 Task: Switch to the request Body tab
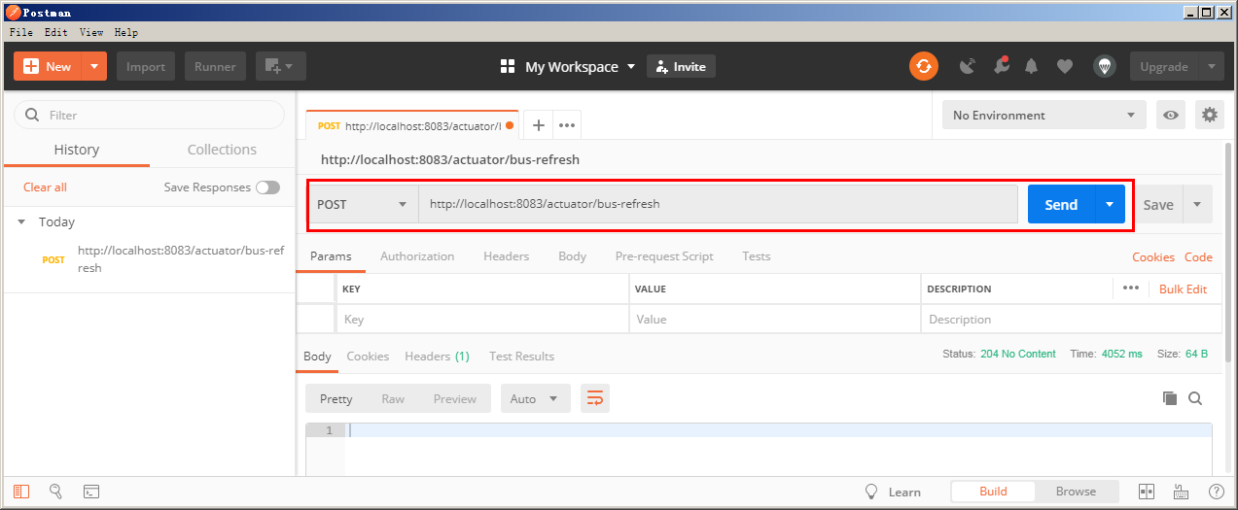572,256
